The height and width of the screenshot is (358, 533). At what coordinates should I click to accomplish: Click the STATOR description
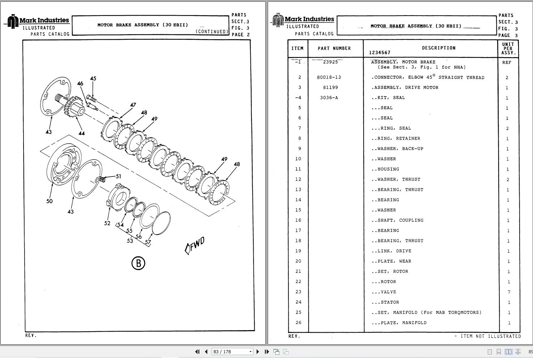(385, 302)
